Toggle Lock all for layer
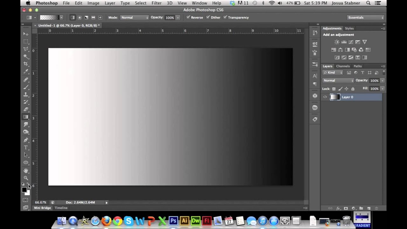 point(353,89)
